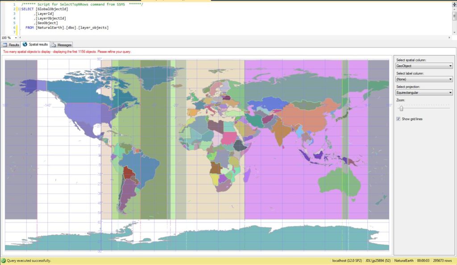Image resolution: width=457 pixels, height=265 pixels.
Task: Click the map Zoom slider handle
Action: tap(401, 108)
